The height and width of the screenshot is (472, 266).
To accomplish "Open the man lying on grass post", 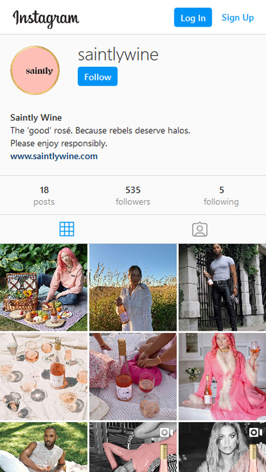I will (x=44, y=447).
